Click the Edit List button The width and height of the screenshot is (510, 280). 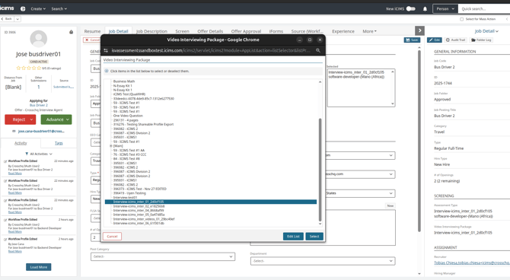pyautogui.click(x=293, y=237)
